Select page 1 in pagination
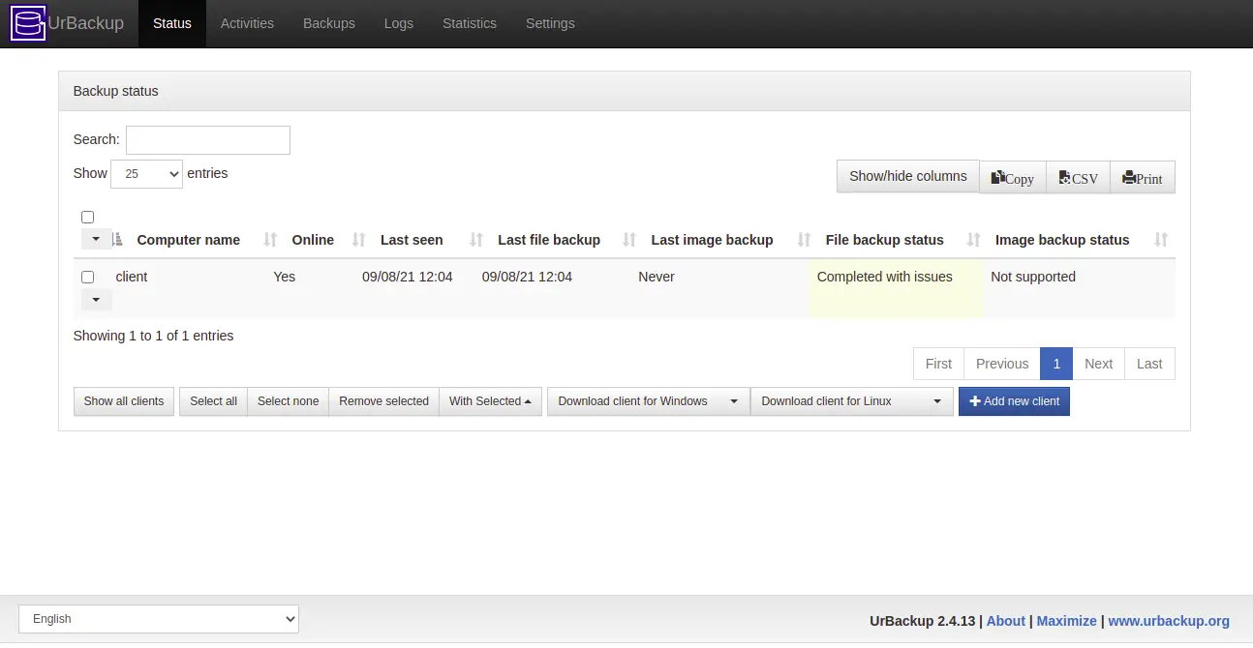Screen dimensions: 1253x648 point(1056,364)
